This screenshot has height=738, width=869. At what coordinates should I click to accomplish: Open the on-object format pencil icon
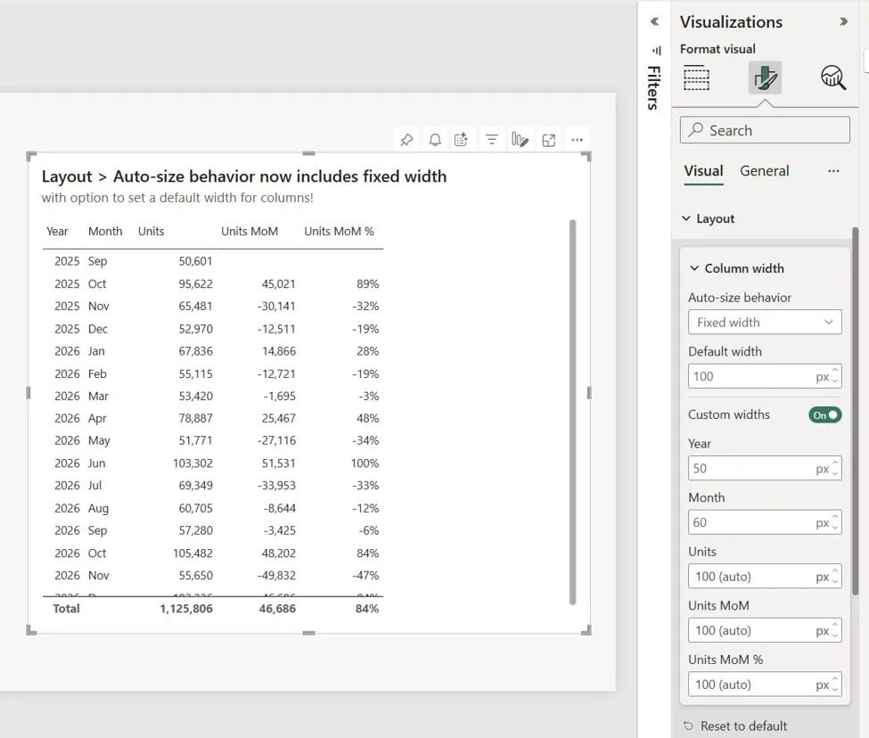point(520,140)
